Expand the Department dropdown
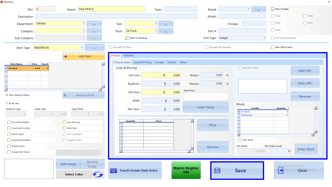 tap(84, 24)
